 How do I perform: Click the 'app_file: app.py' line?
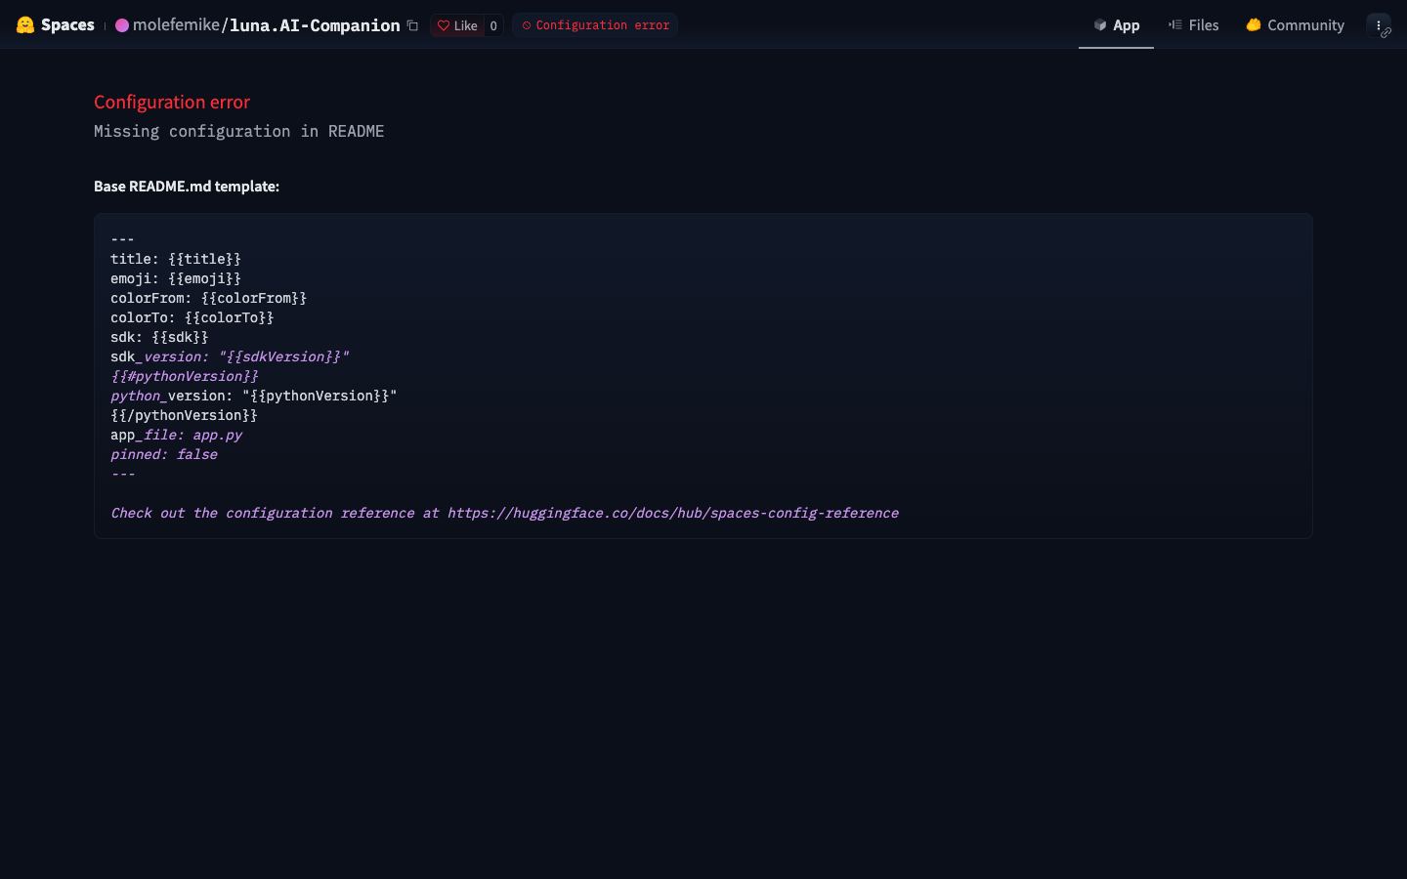click(176, 435)
